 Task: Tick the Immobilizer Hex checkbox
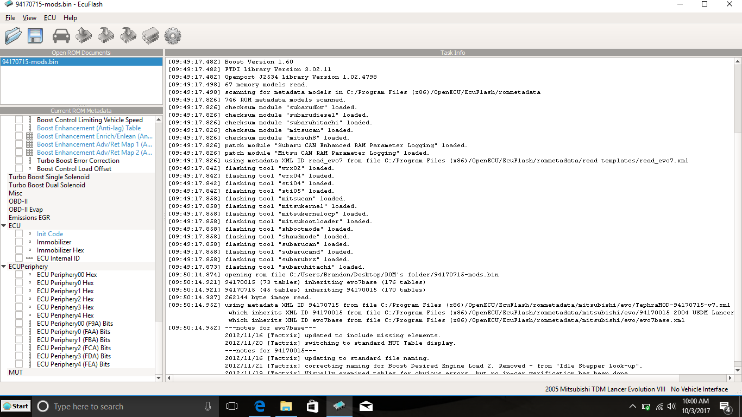[19, 250]
